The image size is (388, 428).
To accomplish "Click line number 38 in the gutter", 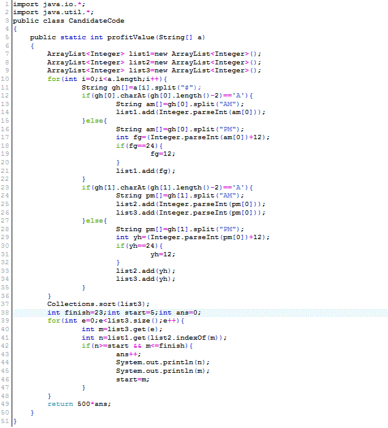I will click(6, 312).
